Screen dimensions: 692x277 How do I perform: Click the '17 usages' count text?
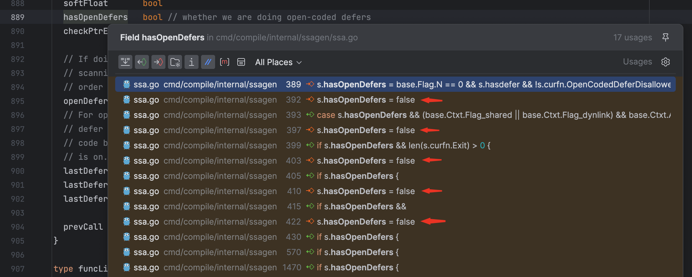pos(633,37)
